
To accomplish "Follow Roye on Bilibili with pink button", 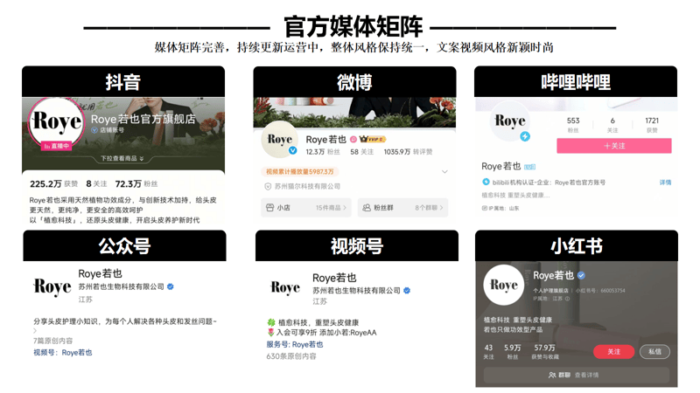I will click(613, 146).
